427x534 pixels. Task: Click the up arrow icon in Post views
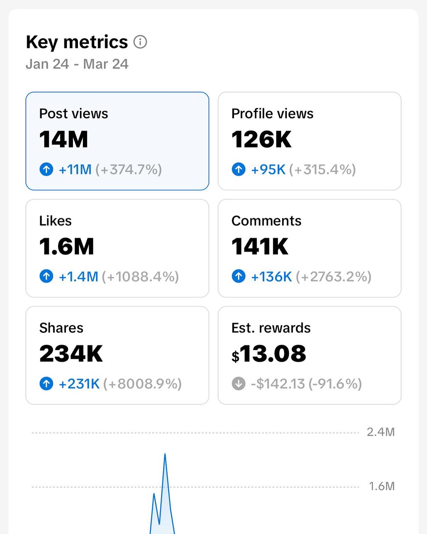pos(46,169)
